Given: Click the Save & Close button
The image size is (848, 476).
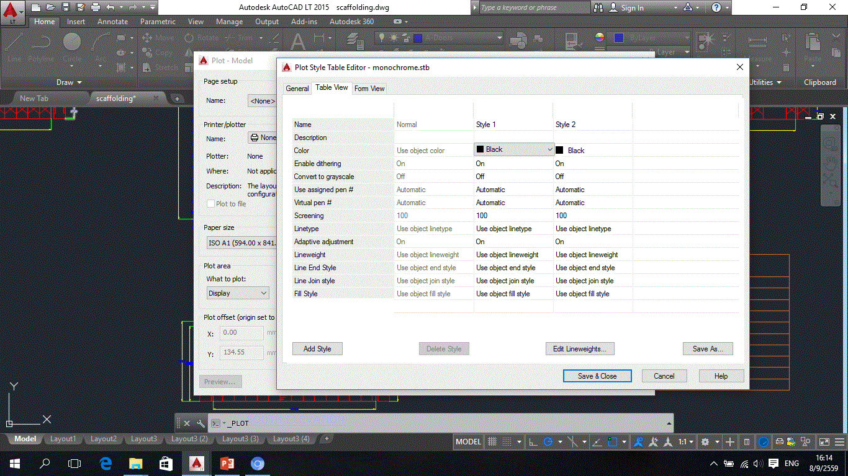Looking at the screenshot, I should (597, 376).
